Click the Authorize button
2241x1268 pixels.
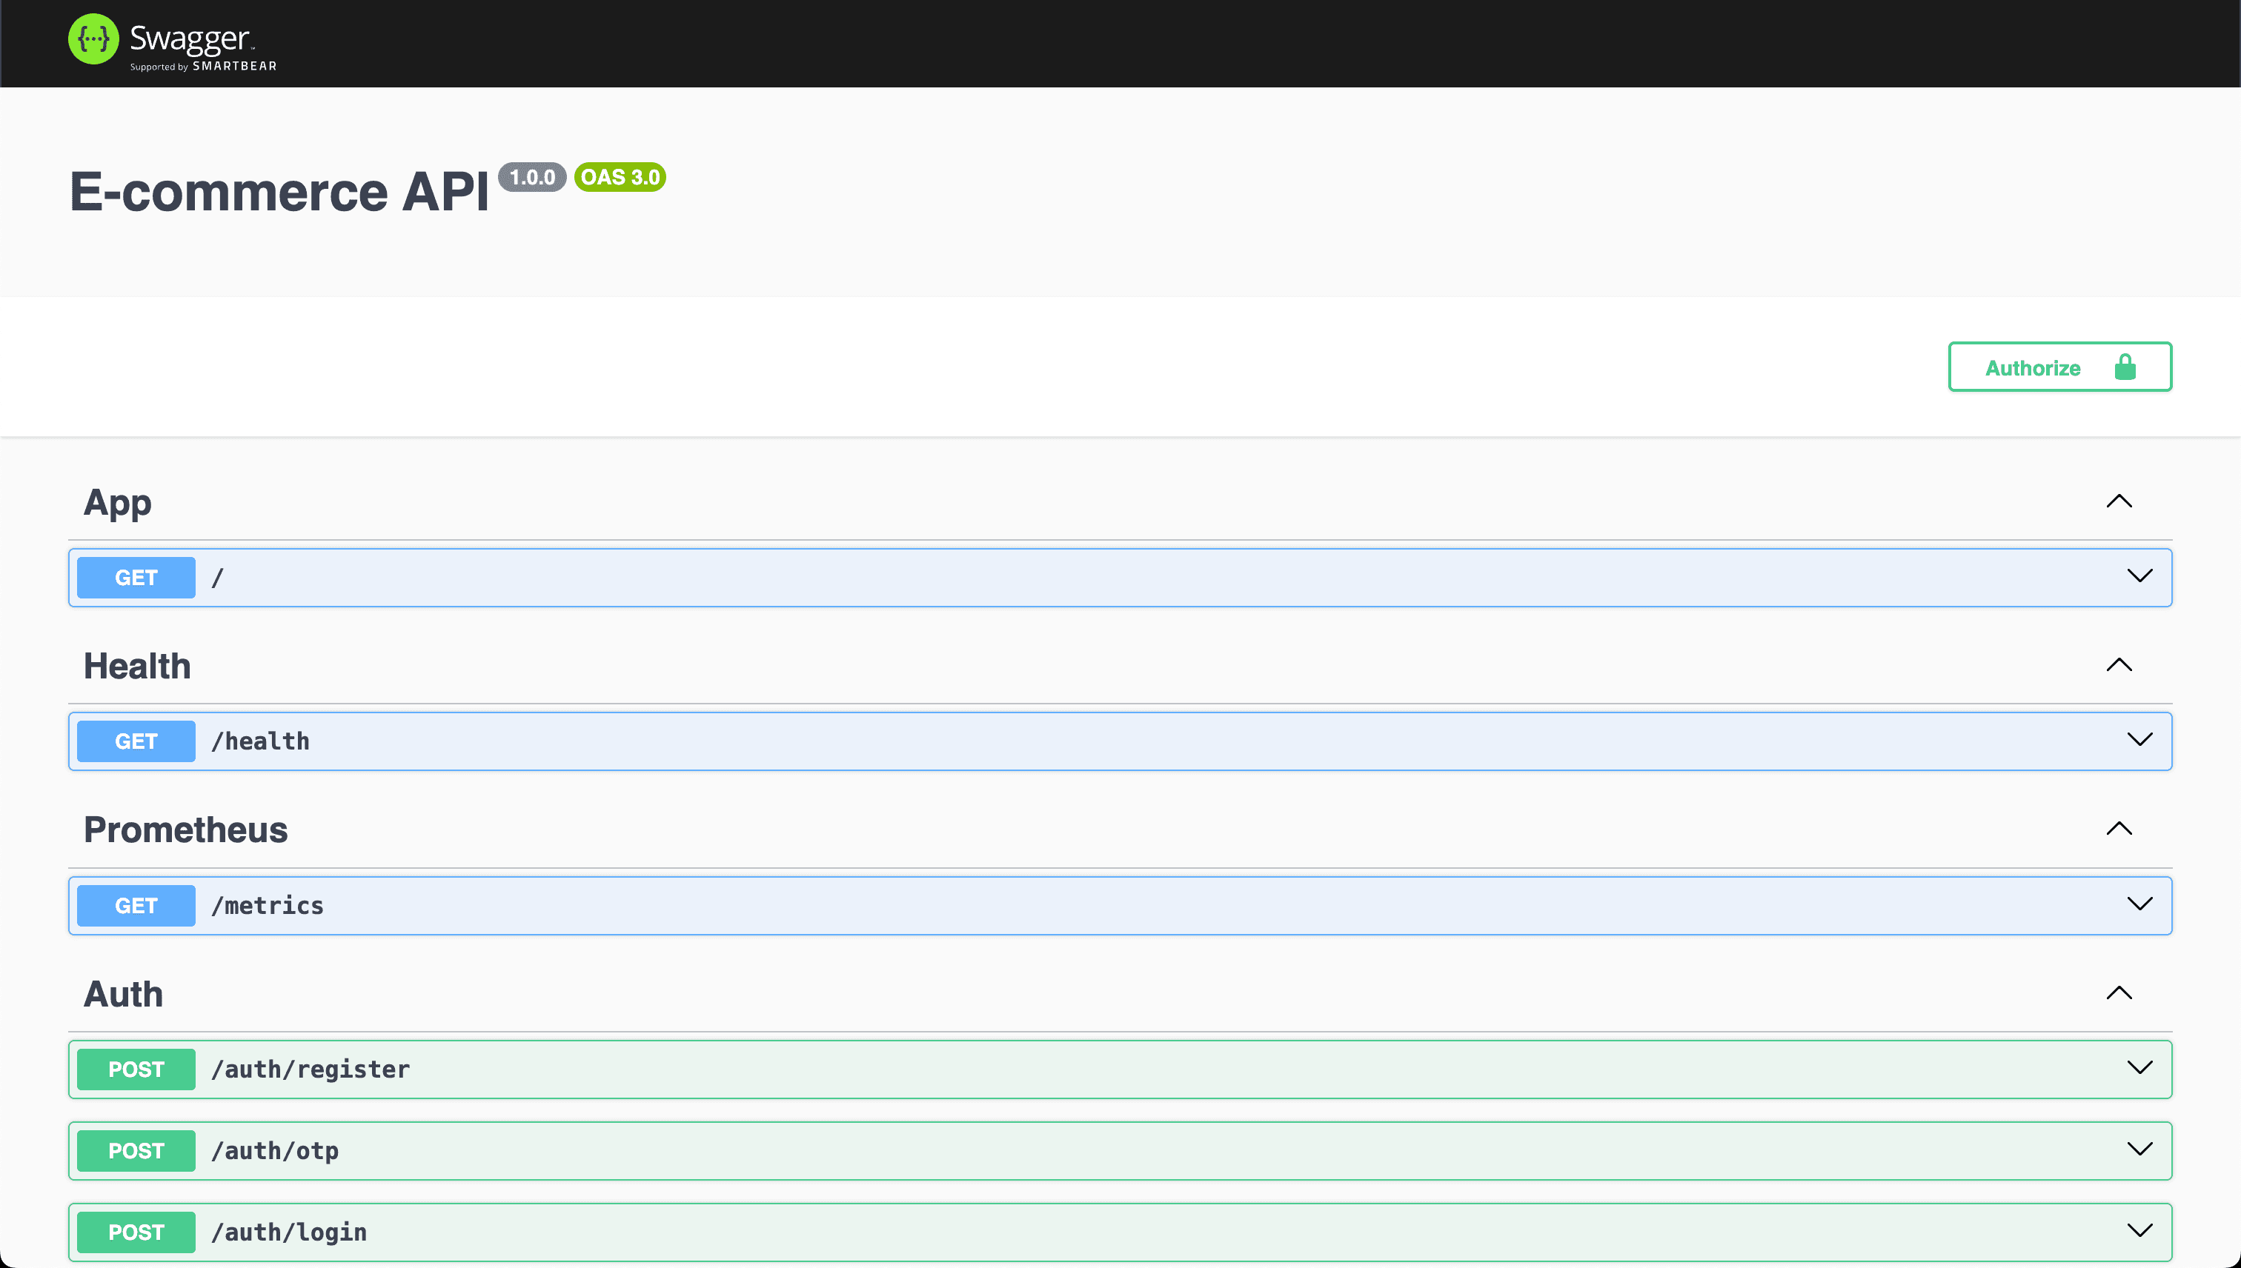click(2059, 367)
